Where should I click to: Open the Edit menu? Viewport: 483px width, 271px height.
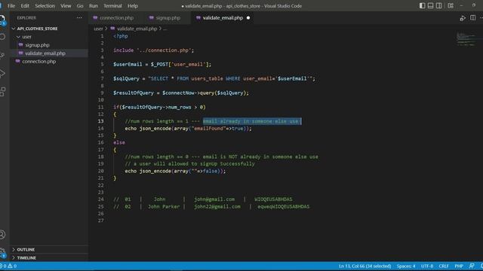coord(25,6)
